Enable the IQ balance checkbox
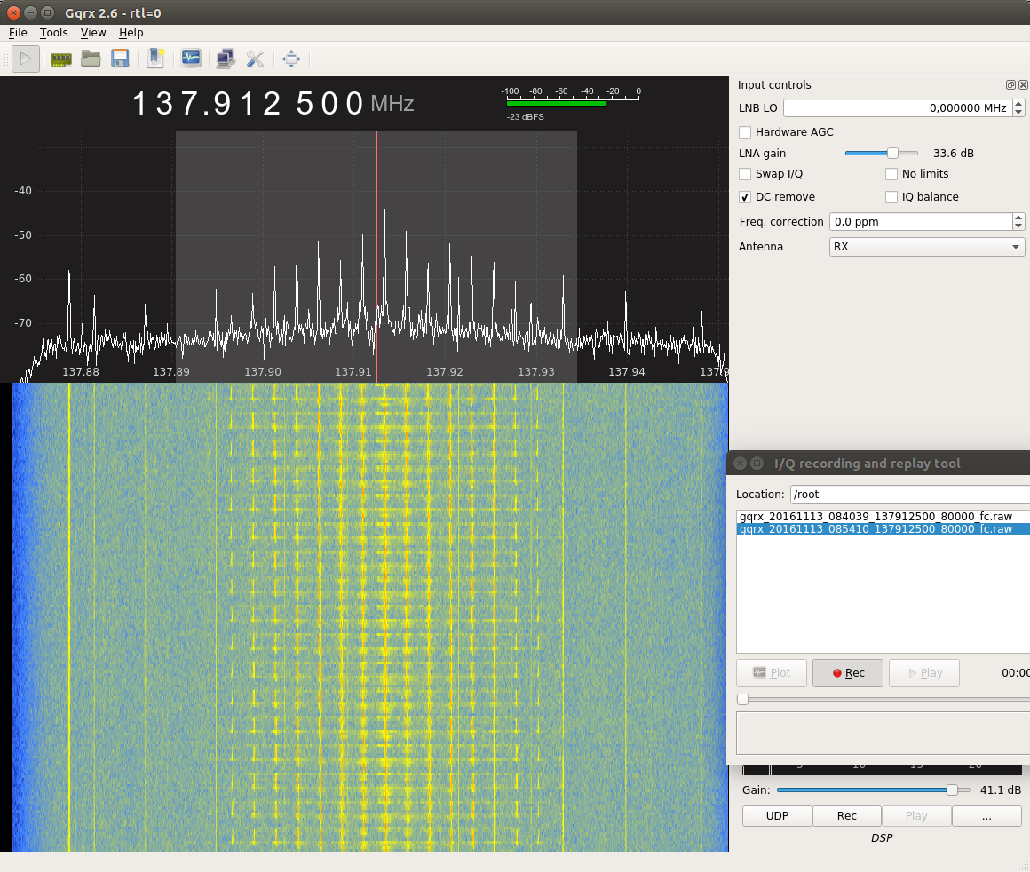Image resolution: width=1030 pixels, height=872 pixels. coord(891,197)
